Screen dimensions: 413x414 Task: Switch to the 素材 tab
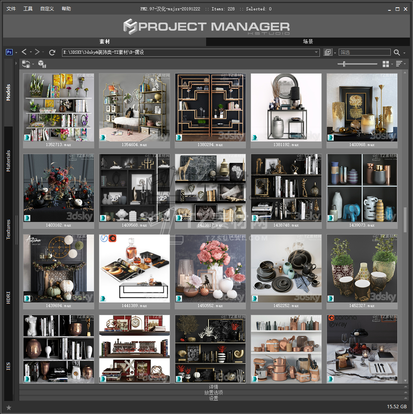[105, 41]
